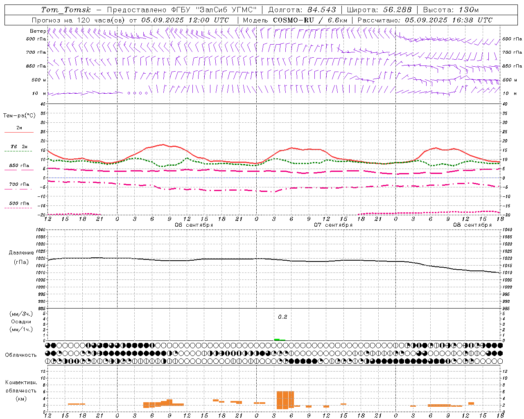The width and height of the screenshot is (524, 419).
Task: Click the Ветер wind panel label
Action: point(38,31)
